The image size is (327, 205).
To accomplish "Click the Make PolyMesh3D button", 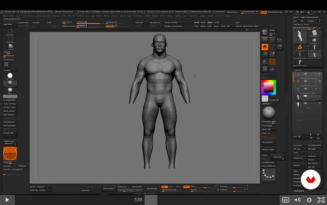I will [311, 17].
